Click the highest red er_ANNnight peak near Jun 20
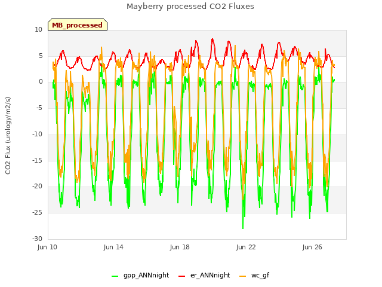The image size is (382, 287). pyautogui.click(x=212, y=39)
